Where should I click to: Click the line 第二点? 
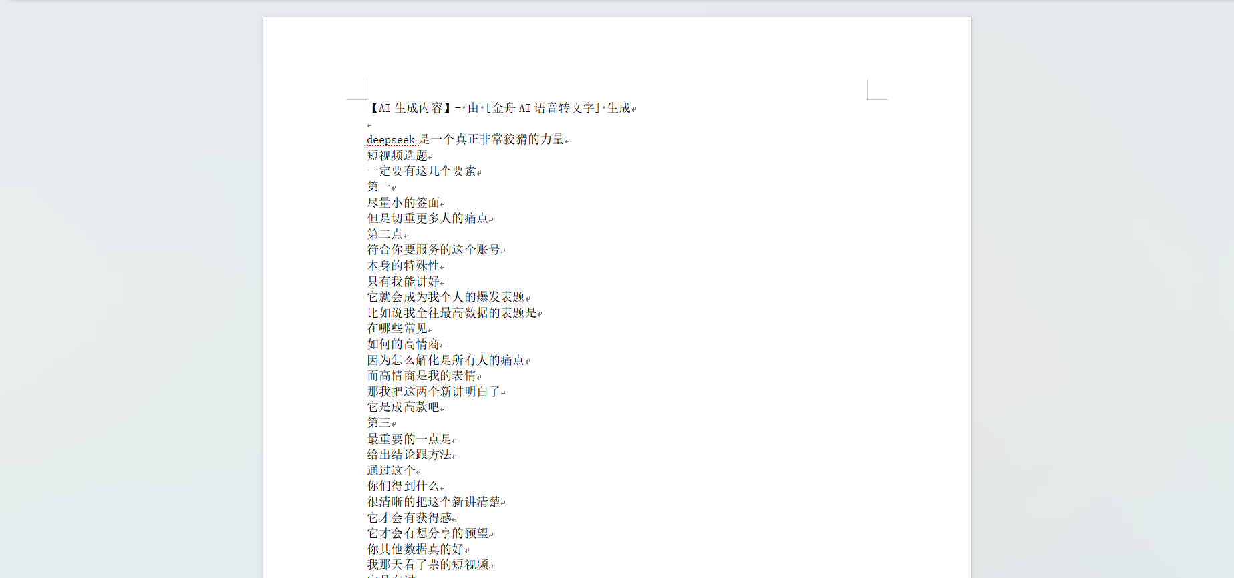pyautogui.click(x=385, y=234)
